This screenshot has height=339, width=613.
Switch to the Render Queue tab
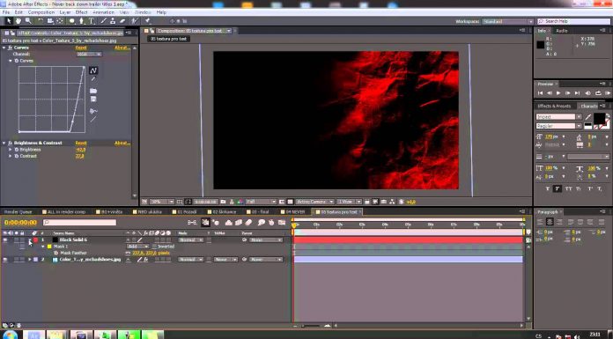coord(18,212)
